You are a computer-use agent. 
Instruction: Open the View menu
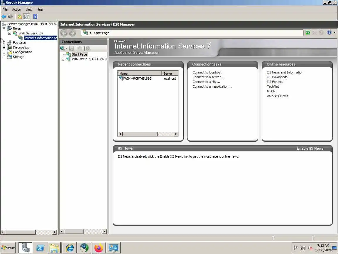click(x=29, y=9)
